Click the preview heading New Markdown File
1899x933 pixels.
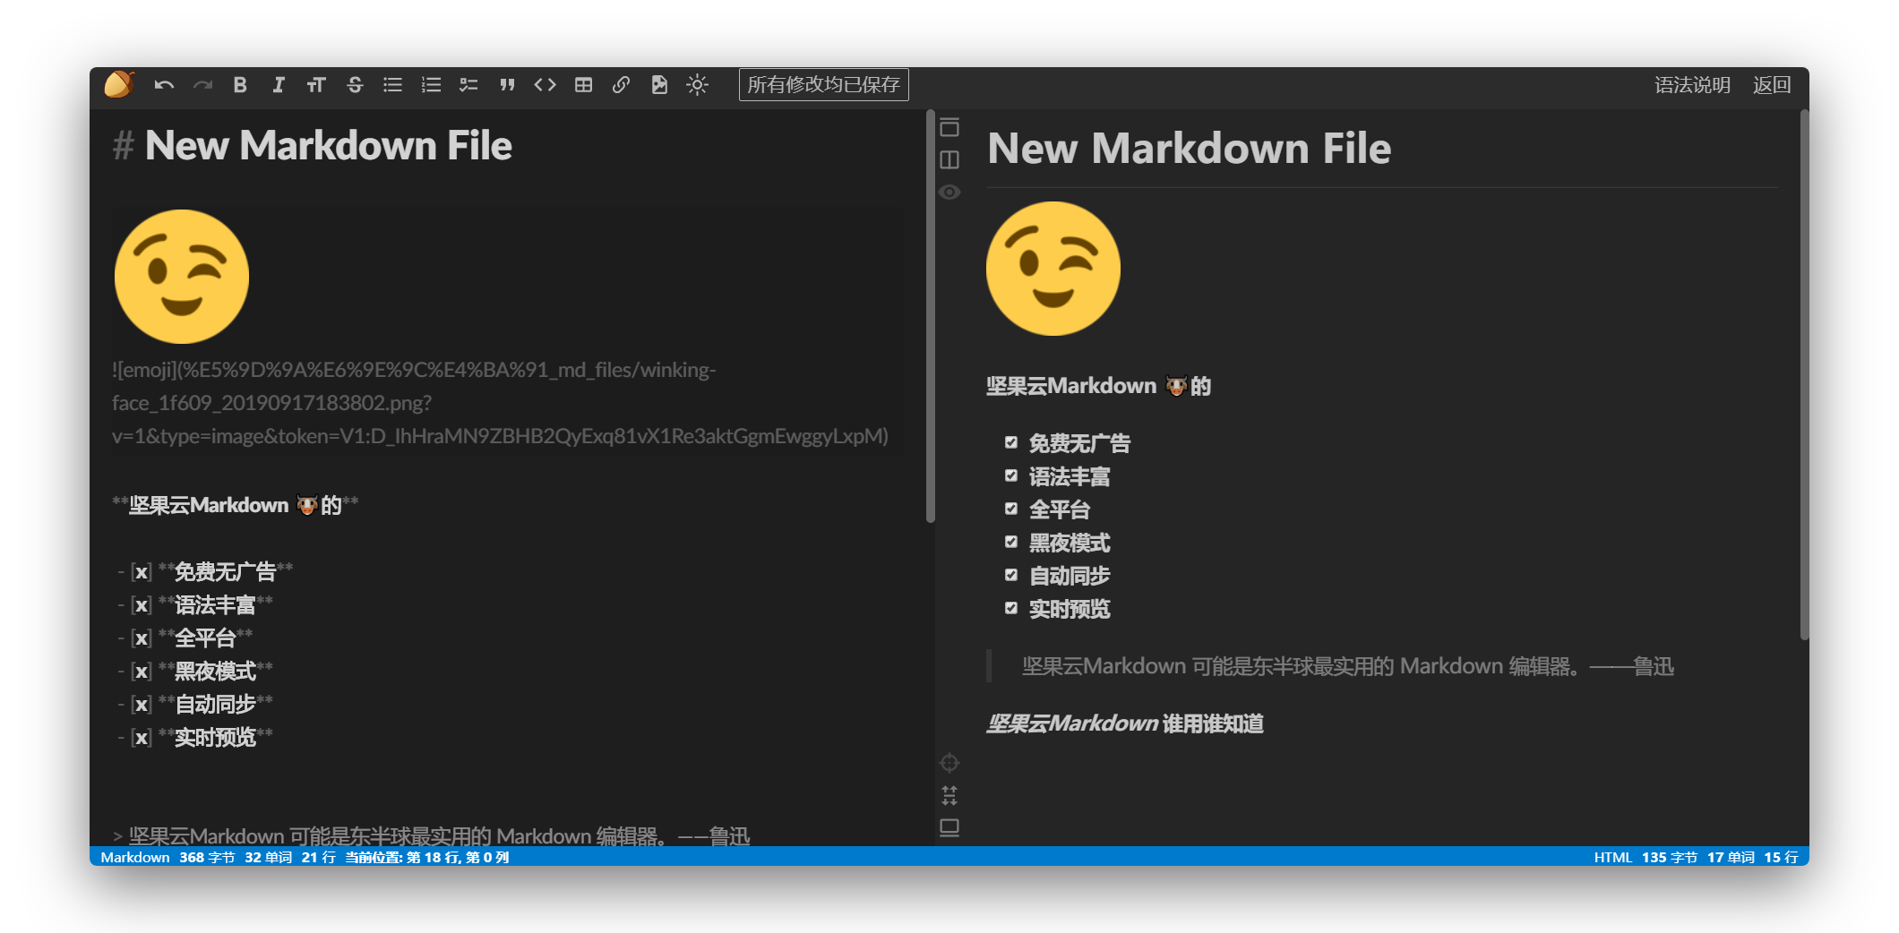coord(1189,148)
